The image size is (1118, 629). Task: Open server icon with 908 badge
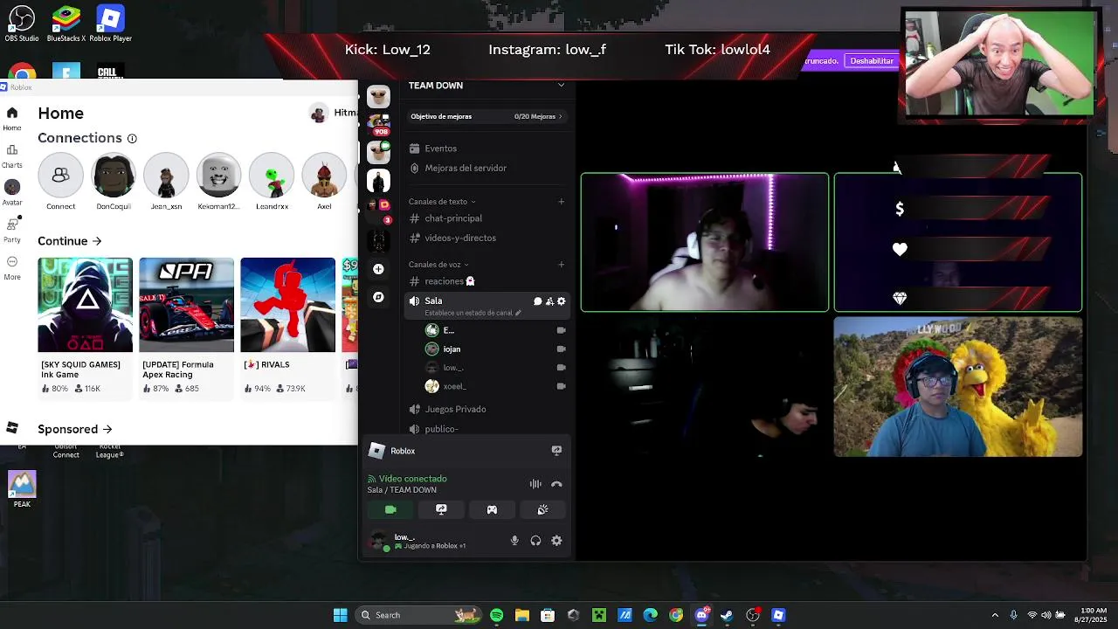(x=379, y=123)
